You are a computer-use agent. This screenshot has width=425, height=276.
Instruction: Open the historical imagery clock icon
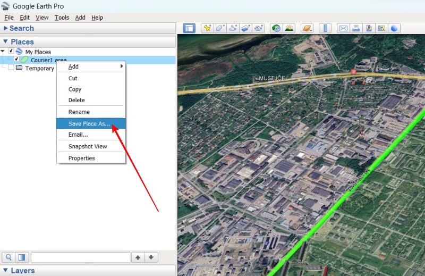pos(276,28)
